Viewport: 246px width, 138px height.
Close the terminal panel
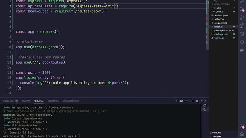click(x=206, y=101)
